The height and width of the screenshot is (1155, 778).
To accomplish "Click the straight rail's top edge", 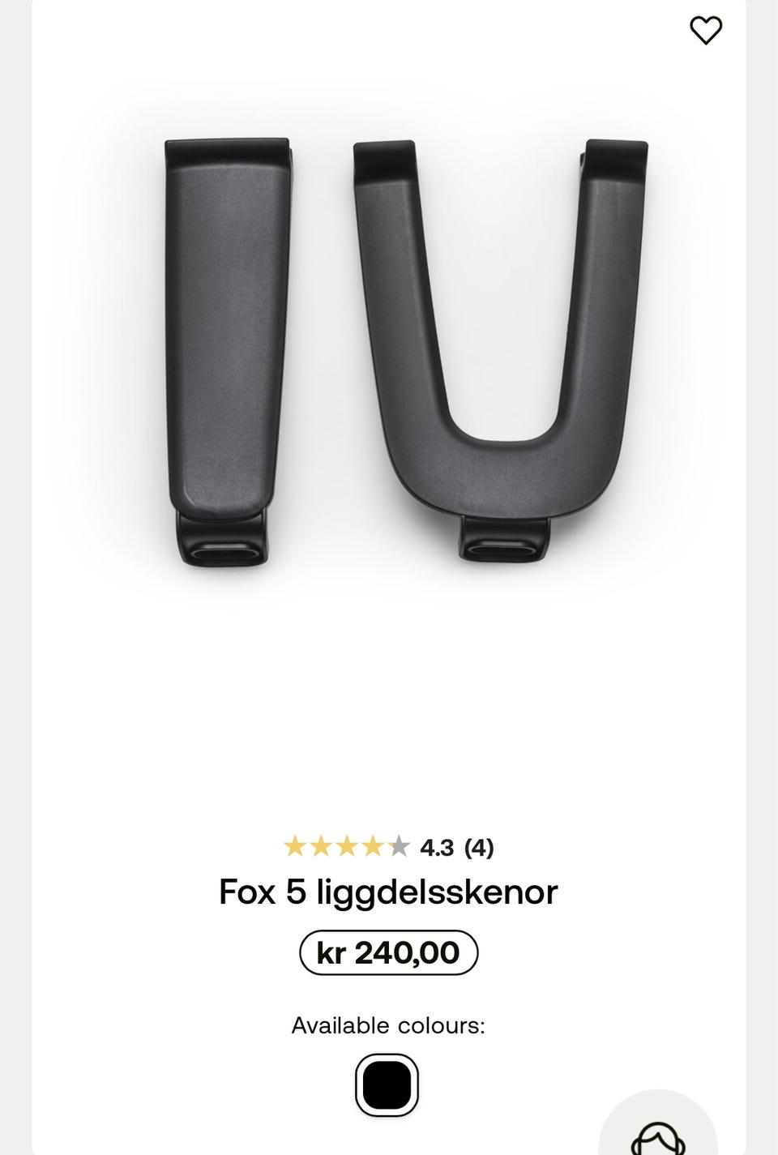I will (x=228, y=148).
